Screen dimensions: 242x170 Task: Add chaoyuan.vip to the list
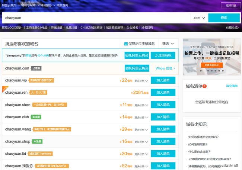[x=163, y=80]
